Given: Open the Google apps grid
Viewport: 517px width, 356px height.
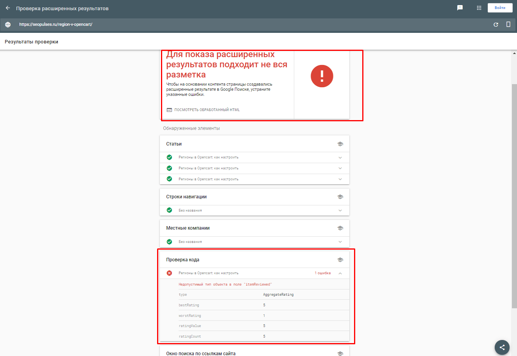Looking at the screenshot, I should click(479, 8).
